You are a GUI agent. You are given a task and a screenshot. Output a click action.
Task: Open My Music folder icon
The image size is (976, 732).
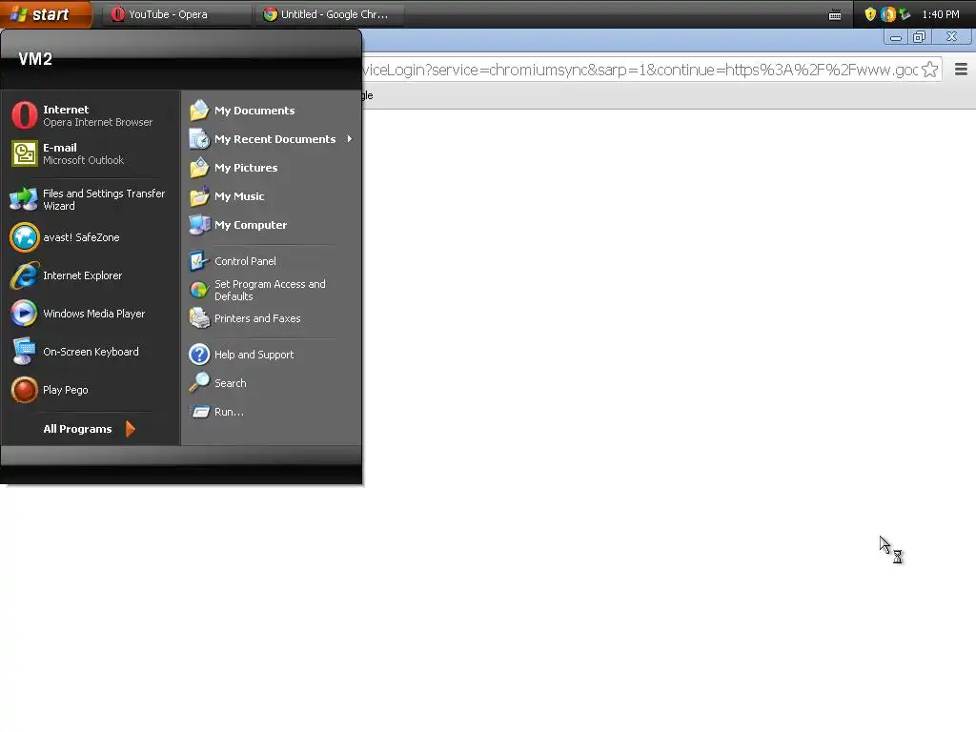tap(199, 196)
